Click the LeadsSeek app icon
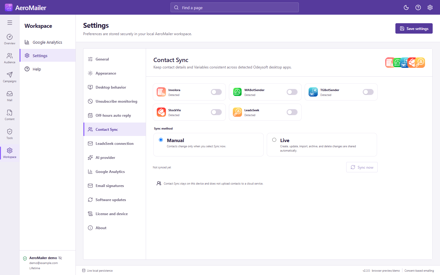 237,112
